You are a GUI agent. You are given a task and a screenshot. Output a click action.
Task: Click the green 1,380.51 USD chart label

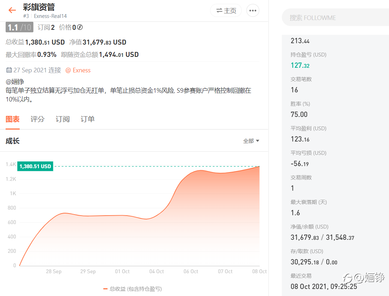click(x=35, y=166)
